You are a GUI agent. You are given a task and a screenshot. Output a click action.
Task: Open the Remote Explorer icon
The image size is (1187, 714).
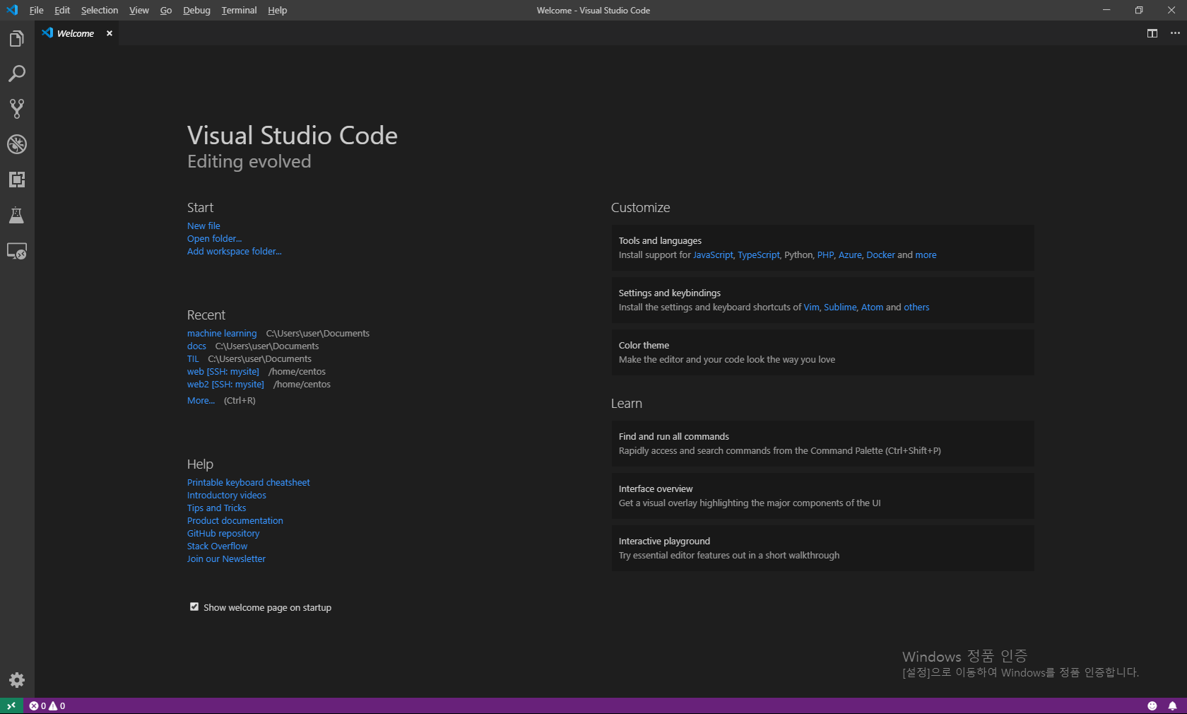pos(17,251)
